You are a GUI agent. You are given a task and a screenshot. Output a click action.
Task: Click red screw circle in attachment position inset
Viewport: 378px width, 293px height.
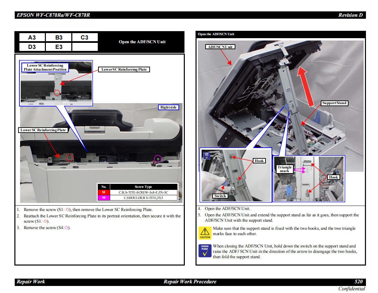click(x=57, y=92)
